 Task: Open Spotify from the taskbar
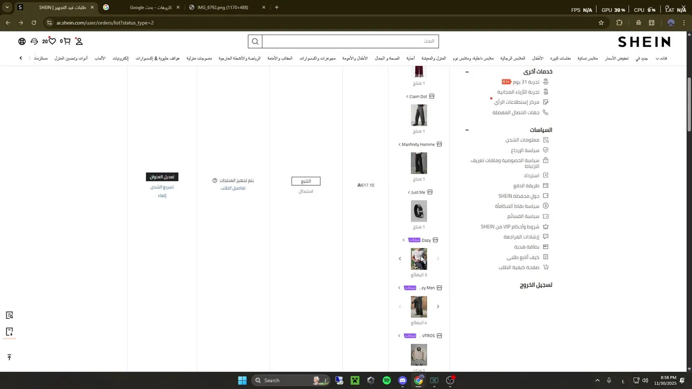[387, 380]
